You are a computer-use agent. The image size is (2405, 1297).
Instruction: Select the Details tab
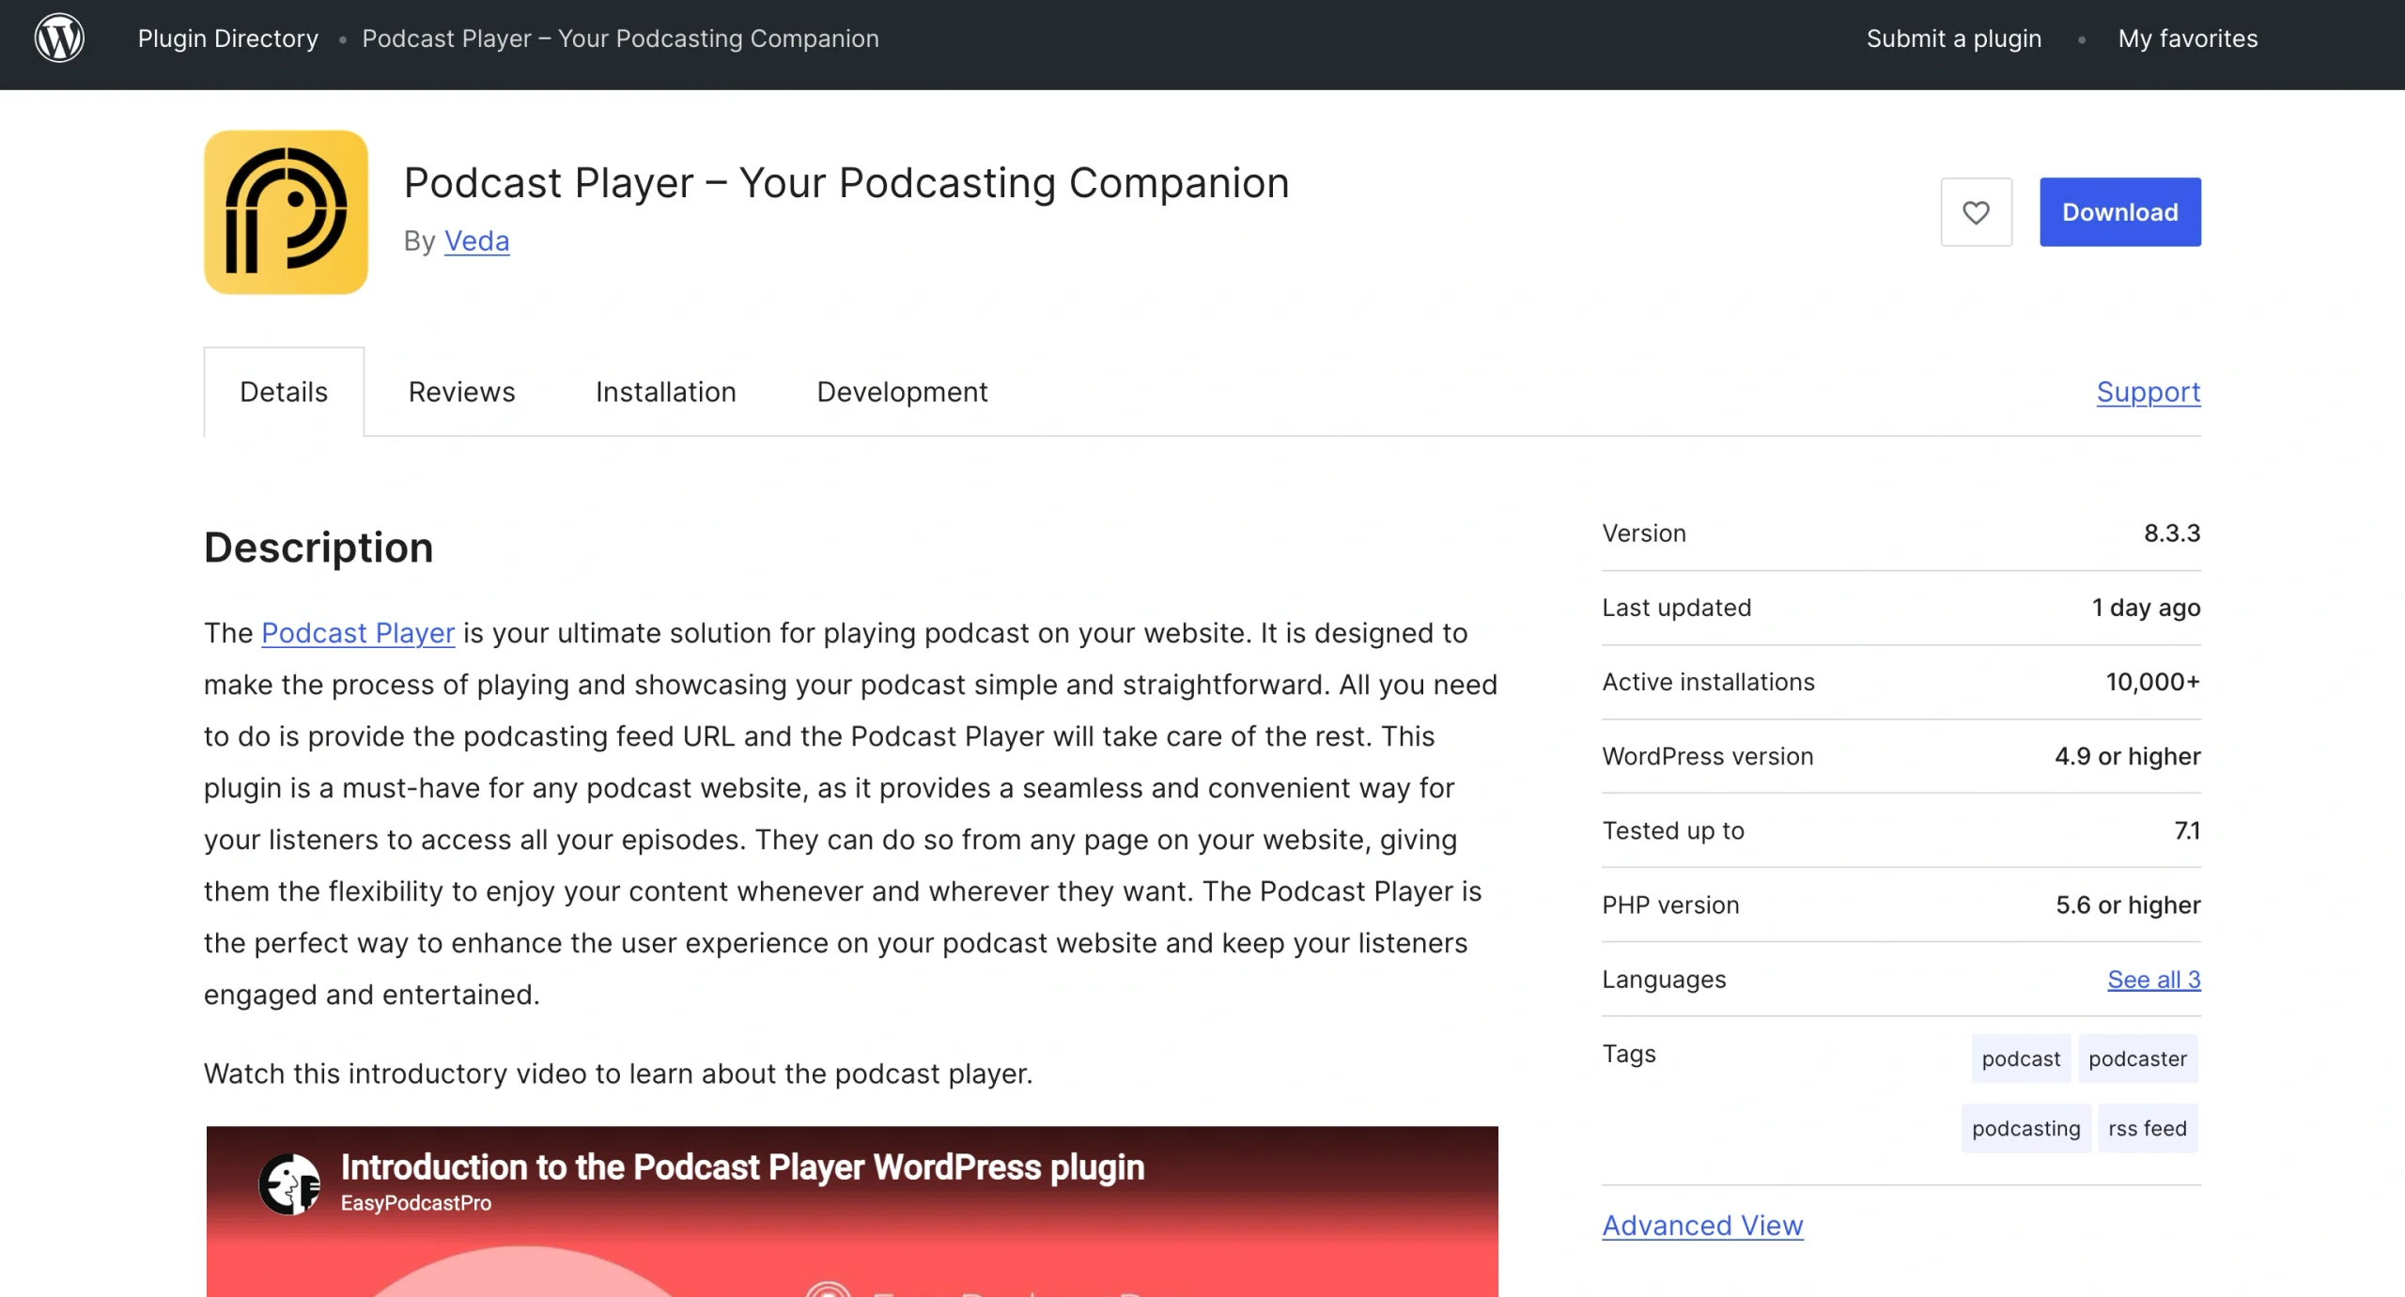284,392
